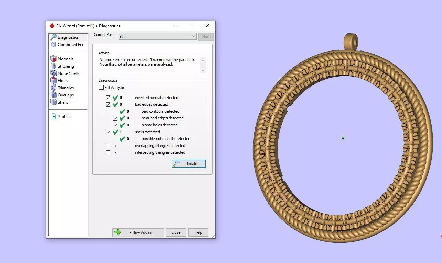Open the Profiles document icon

54,117
